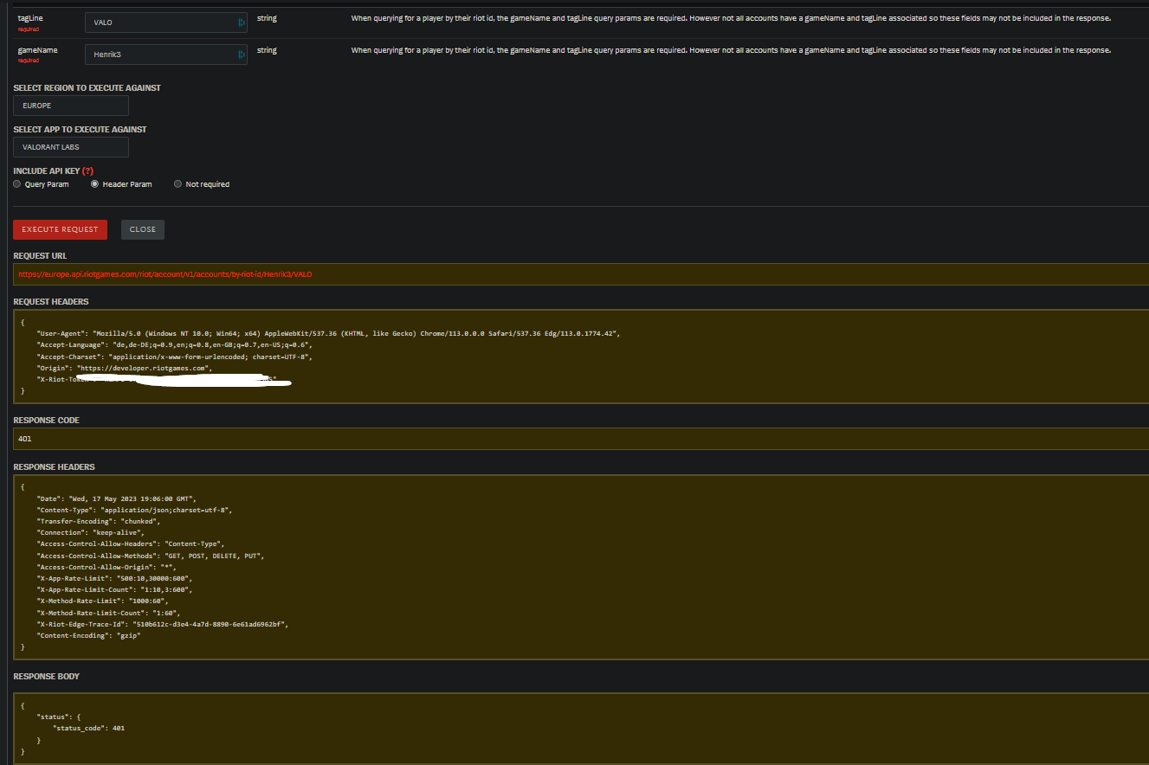Image resolution: width=1149 pixels, height=765 pixels.
Task: Select the Query Param radio button
Action: pyautogui.click(x=16, y=183)
